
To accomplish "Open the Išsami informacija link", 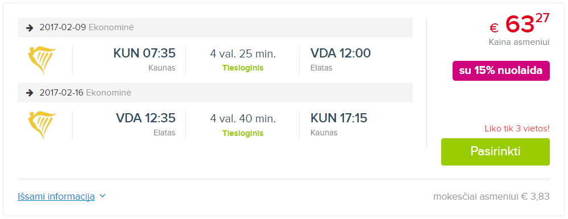I will click(x=56, y=196).
